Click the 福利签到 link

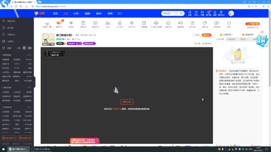[207, 44]
